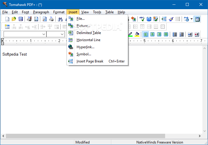Click the paint bucket fill color icon
This screenshot has width=208, height=145.
pos(137,34)
